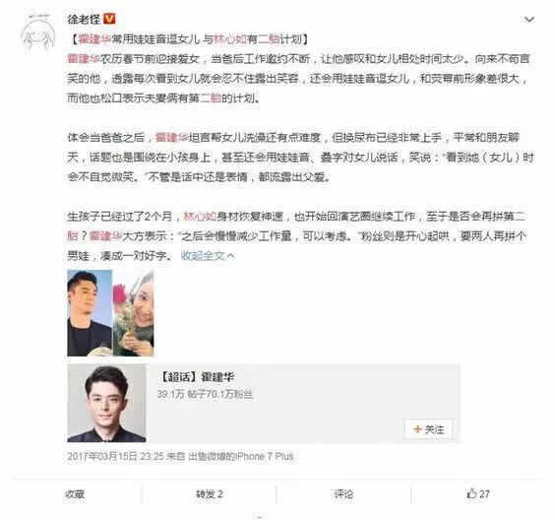Open the woman with rose photo thumbnail
Viewport: 555px width, 520px height.
click(134, 313)
